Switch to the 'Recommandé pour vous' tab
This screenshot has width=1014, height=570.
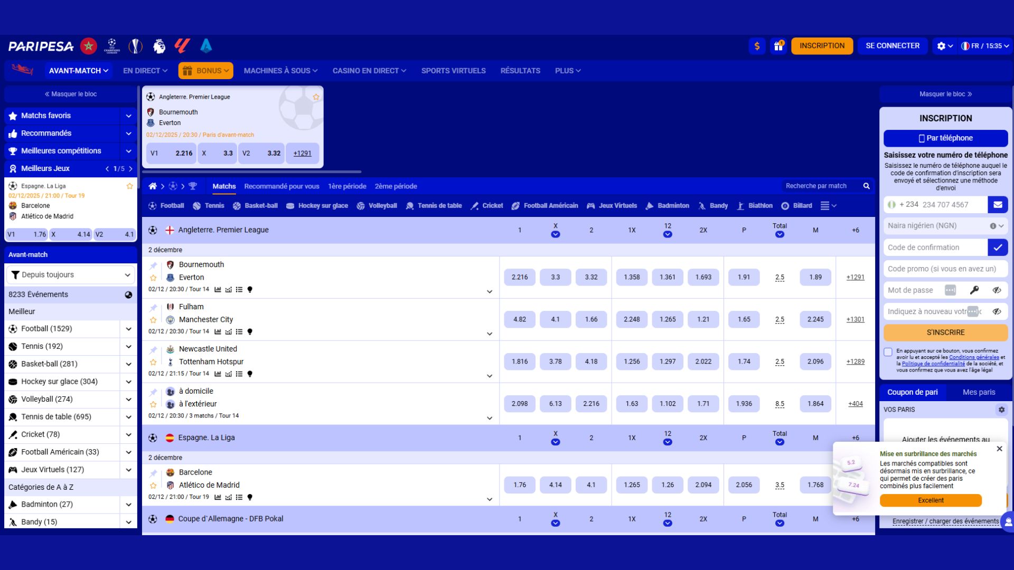click(281, 186)
